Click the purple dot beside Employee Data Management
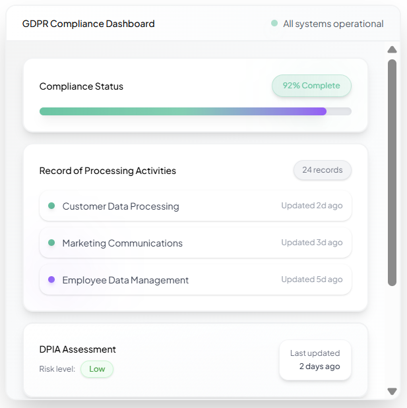The height and width of the screenshot is (408, 407). point(51,279)
